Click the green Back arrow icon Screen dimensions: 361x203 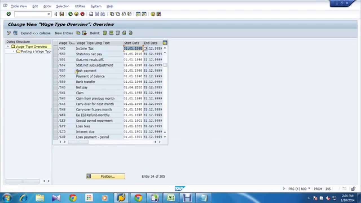(x=71, y=14)
